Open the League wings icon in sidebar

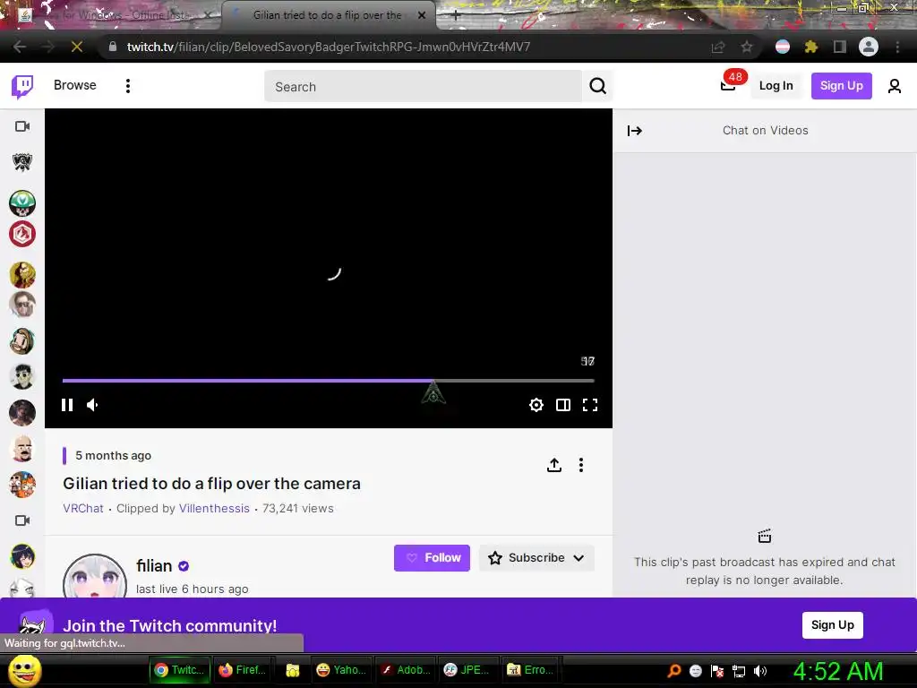[x=22, y=162]
